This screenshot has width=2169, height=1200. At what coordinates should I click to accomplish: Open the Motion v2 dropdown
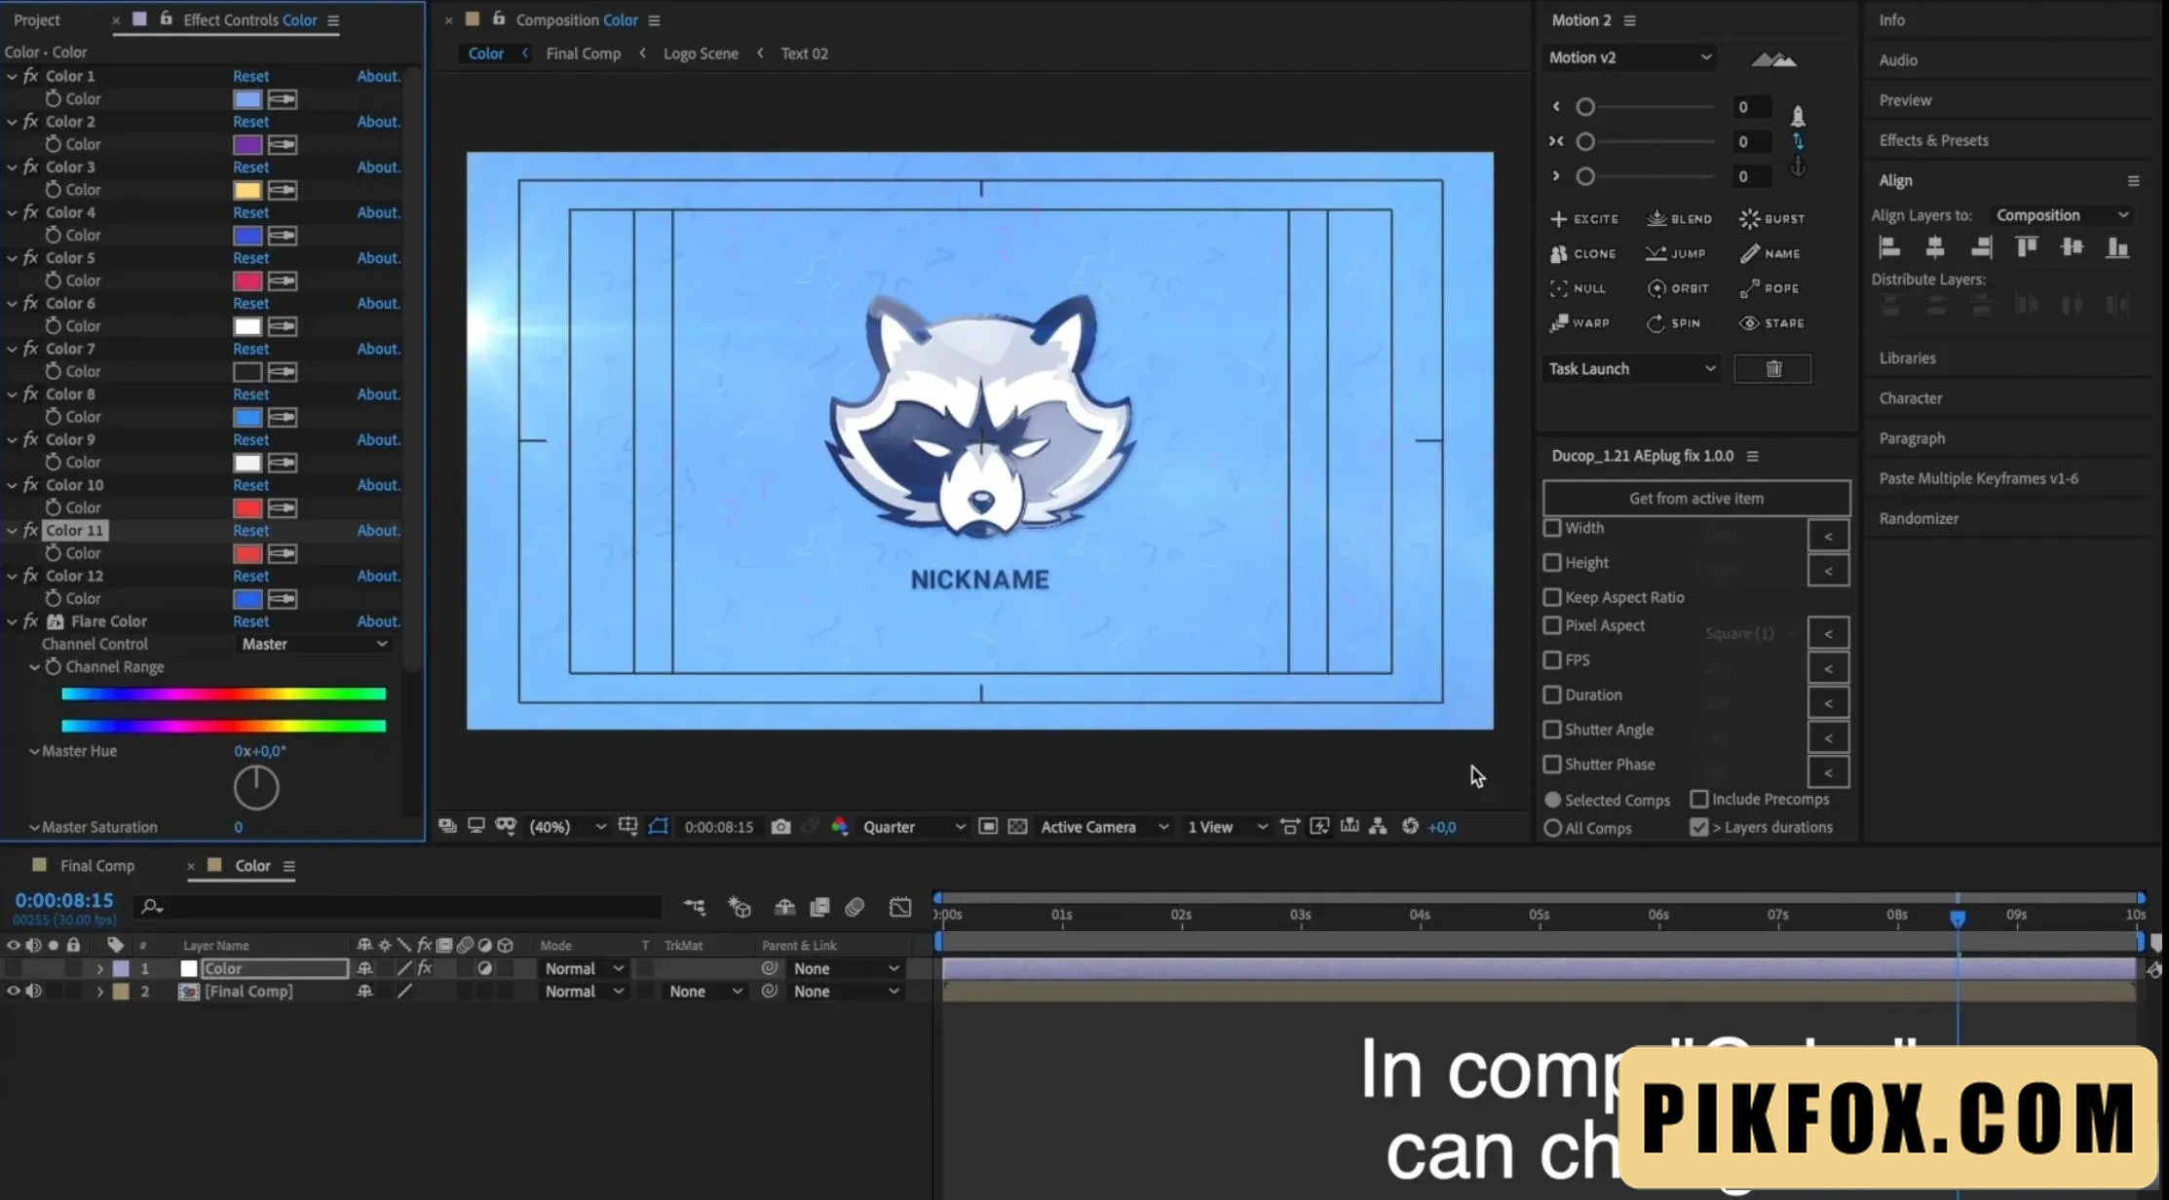point(1629,57)
